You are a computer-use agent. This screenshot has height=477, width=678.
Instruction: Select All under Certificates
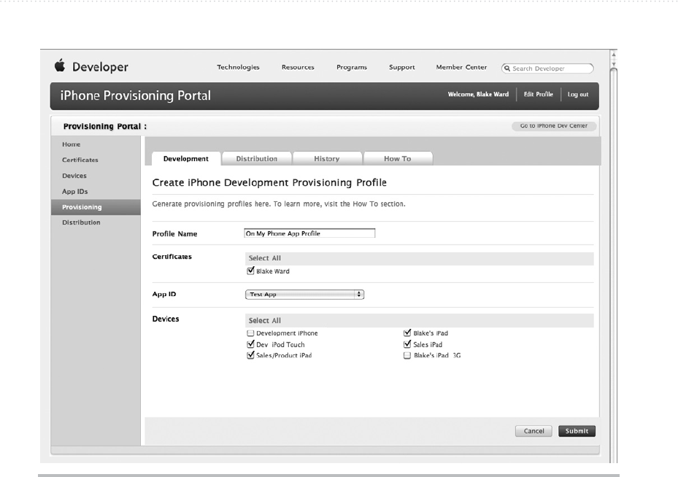pyautogui.click(x=265, y=258)
